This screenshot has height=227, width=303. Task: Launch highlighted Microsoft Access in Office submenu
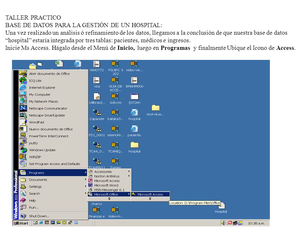coord(150,195)
